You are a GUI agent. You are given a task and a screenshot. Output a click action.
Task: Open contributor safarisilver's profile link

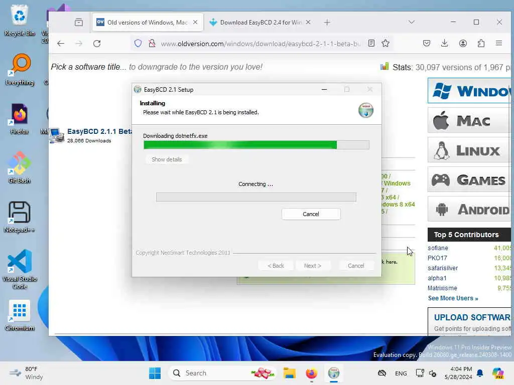pyautogui.click(x=443, y=268)
